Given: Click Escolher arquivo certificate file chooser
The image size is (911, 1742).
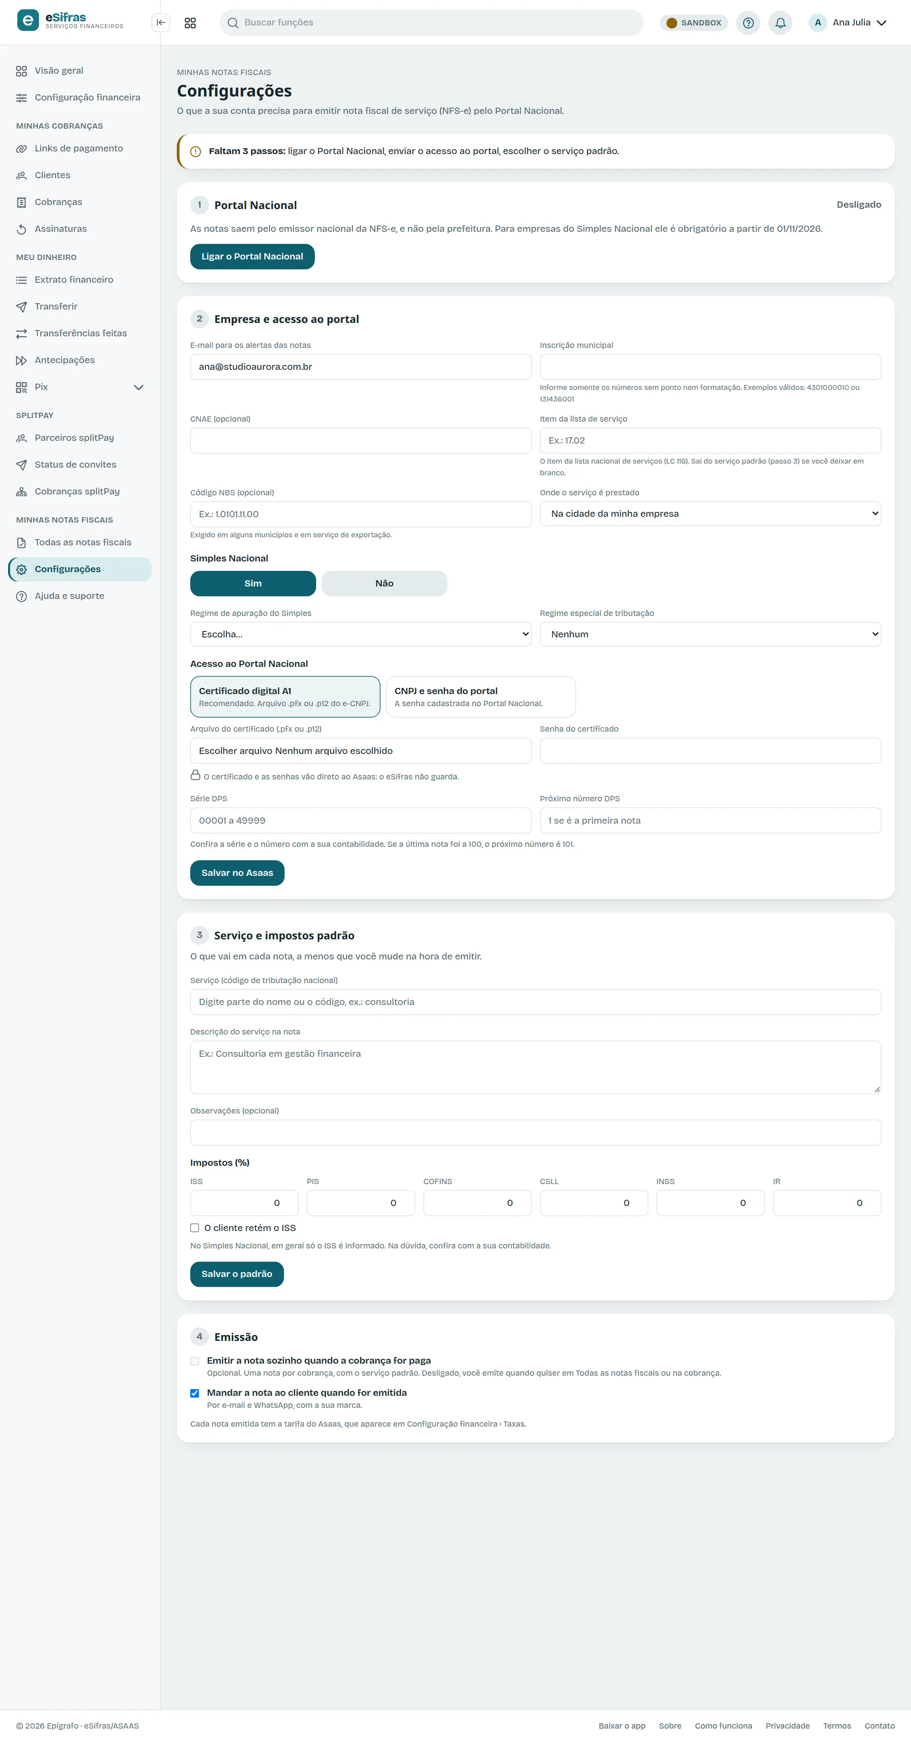Looking at the screenshot, I should (x=360, y=751).
